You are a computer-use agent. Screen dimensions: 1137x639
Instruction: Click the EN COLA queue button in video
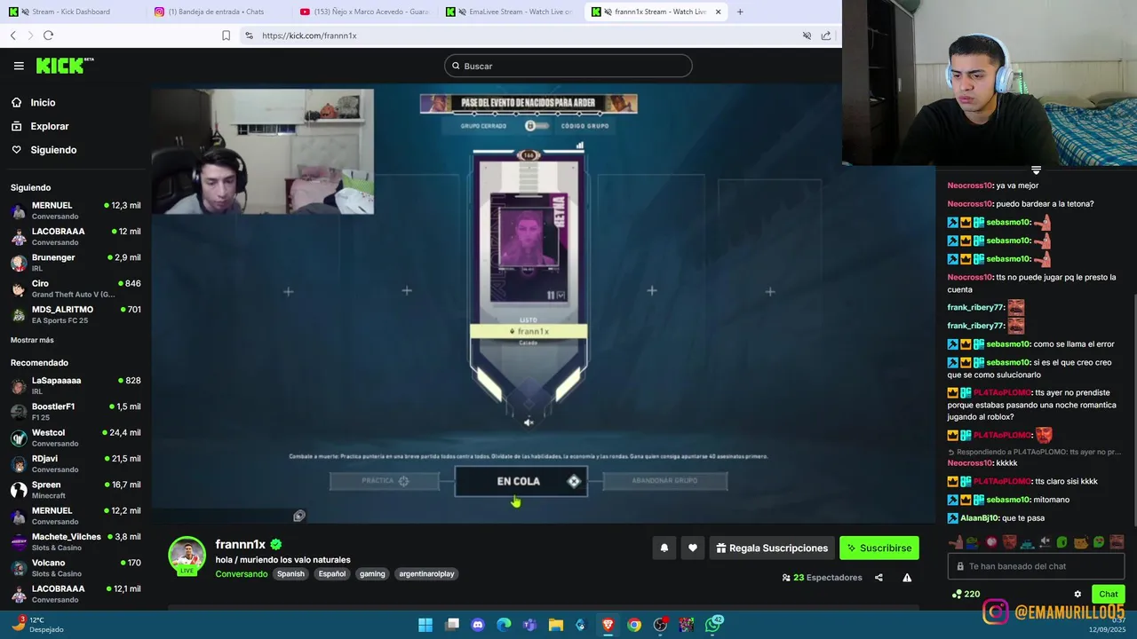(x=521, y=481)
